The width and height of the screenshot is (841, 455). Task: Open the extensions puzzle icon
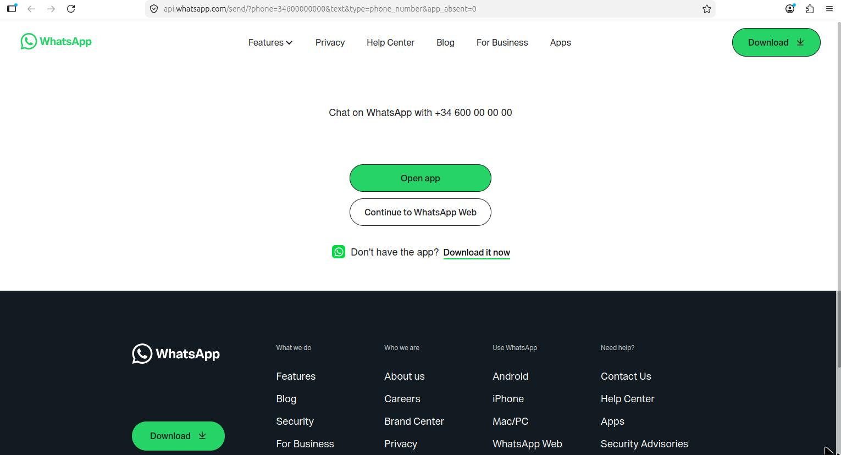(x=810, y=9)
